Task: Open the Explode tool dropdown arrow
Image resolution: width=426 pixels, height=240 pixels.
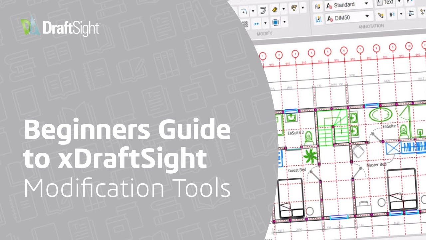Action: [x=303, y=7]
